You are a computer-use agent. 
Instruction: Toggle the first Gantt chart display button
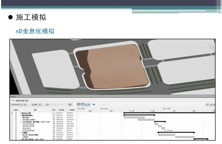pos(79,104)
